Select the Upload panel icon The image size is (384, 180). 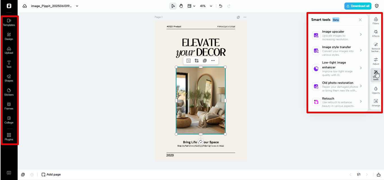[9, 50]
